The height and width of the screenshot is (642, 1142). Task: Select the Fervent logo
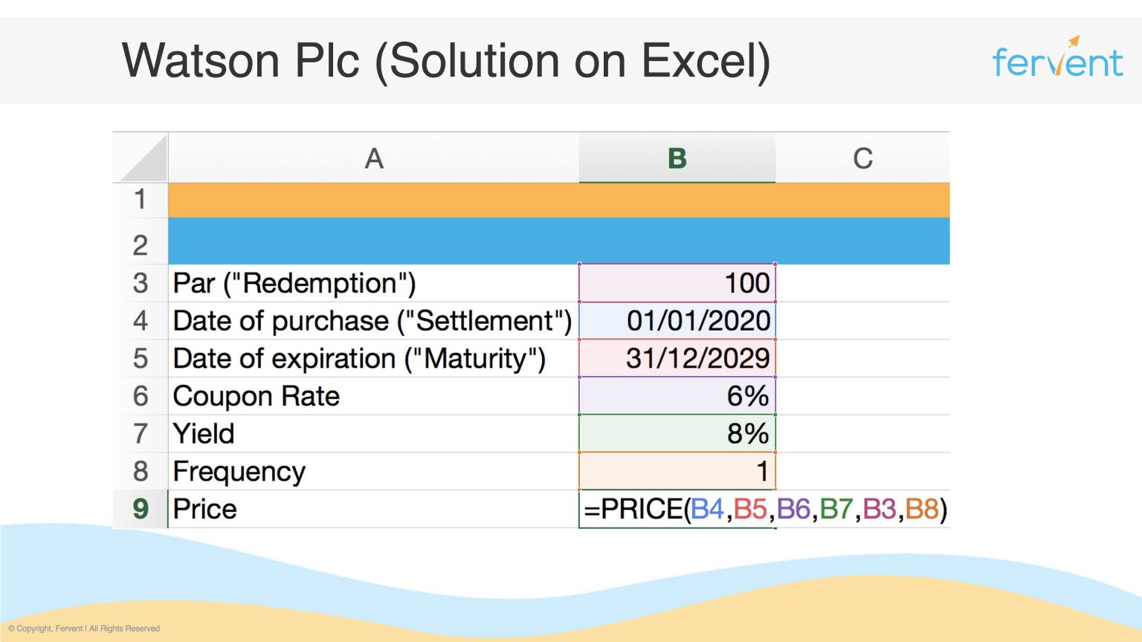tap(1056, 61)
